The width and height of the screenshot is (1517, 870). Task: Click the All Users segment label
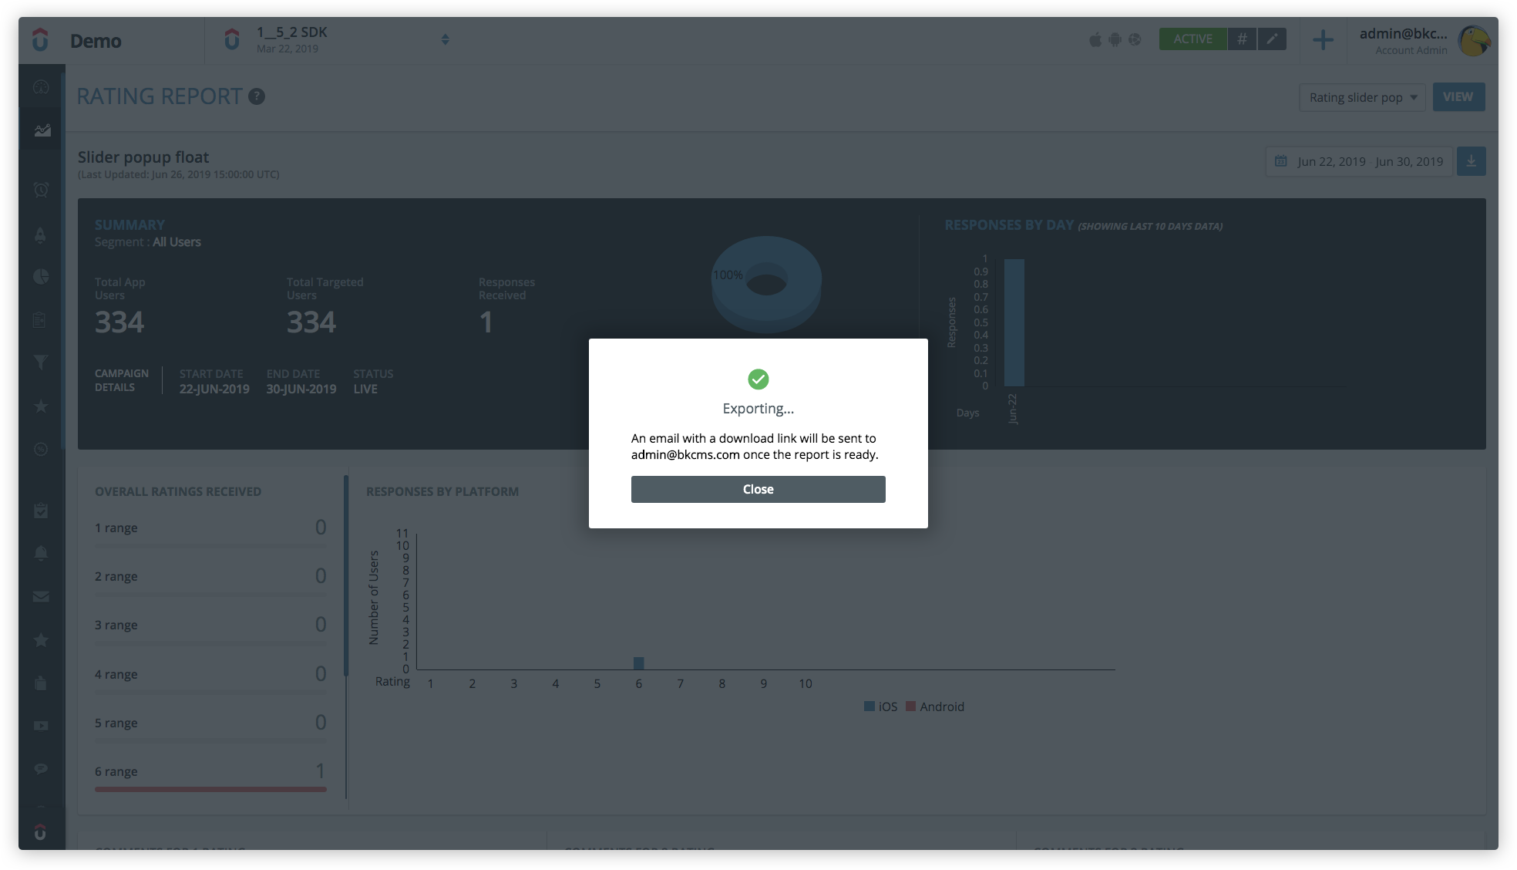[x=177, y=242]
